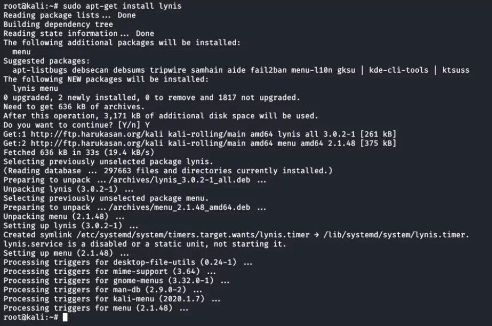This screenshot has width=492, height=326.
Task: Click the /lib/systemd/system/lynis.timer path
Action: coord(396,235)
